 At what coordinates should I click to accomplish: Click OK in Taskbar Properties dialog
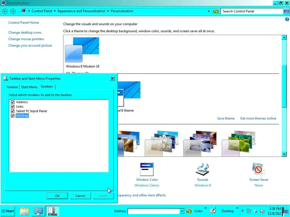click(x=57, y=196)
